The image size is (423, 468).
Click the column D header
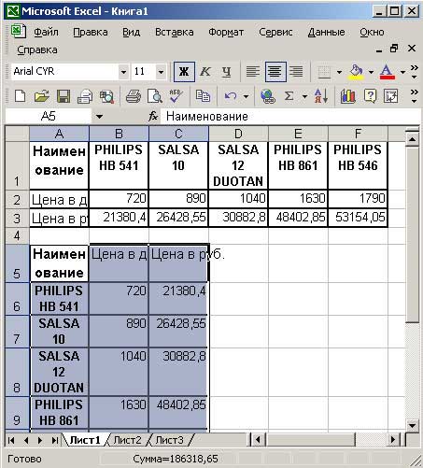pyautogui.click(x=238, y=134)
